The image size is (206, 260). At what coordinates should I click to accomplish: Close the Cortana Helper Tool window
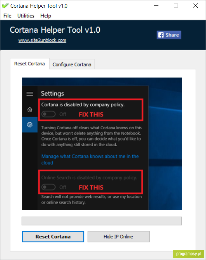point(196,6)
